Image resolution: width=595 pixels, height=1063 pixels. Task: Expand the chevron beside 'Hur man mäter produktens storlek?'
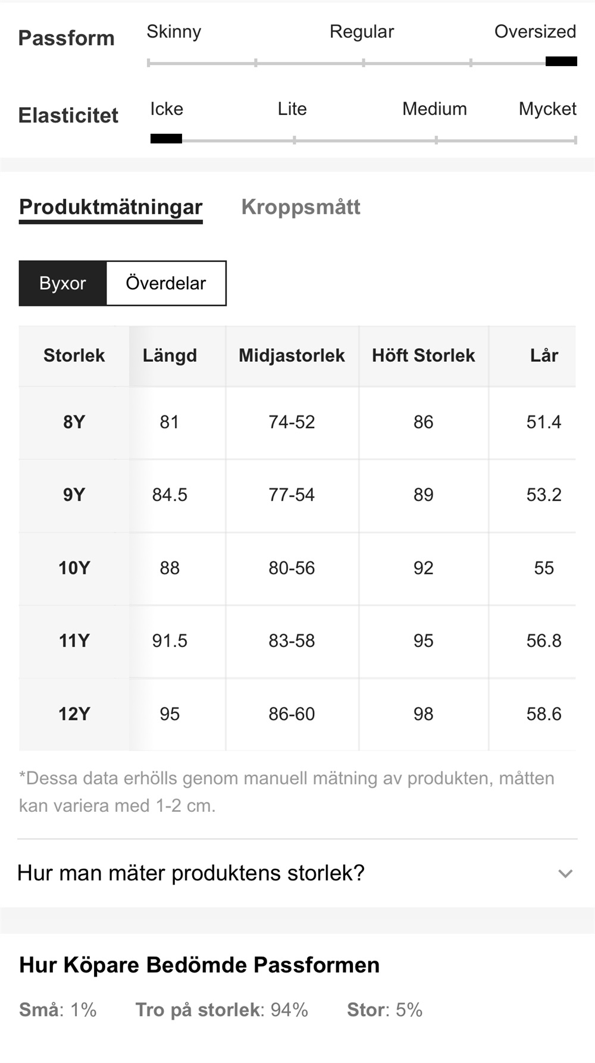pos(565,874)
